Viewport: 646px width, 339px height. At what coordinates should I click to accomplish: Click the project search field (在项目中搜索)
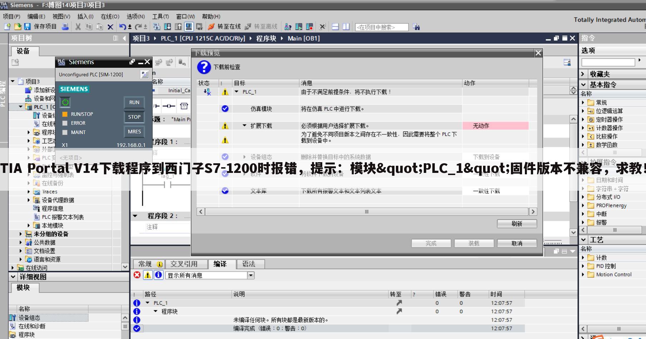tap(381, 27)
